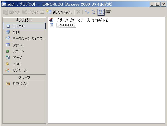Screen dimensions: 167x126
Task: Expand the グループ header bar
Action: pos(24,77)
